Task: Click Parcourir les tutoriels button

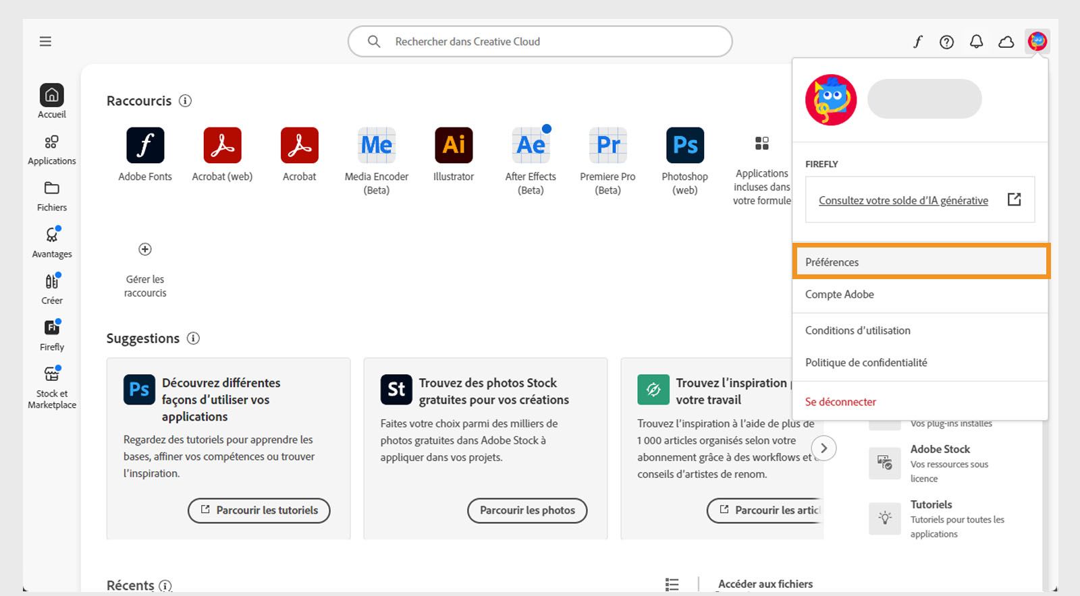Action: click(x=259, y=510)
